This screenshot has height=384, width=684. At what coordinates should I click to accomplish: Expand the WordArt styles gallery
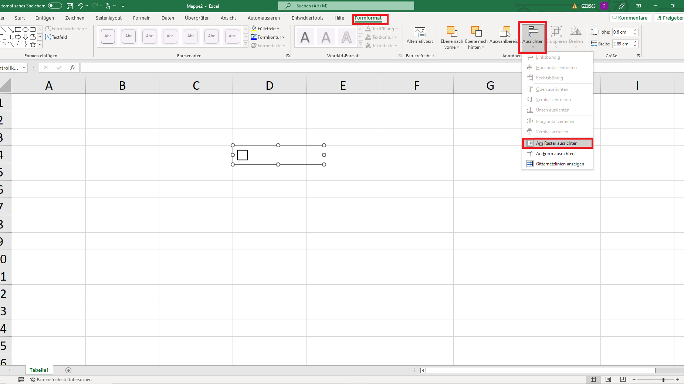(360, 44)
